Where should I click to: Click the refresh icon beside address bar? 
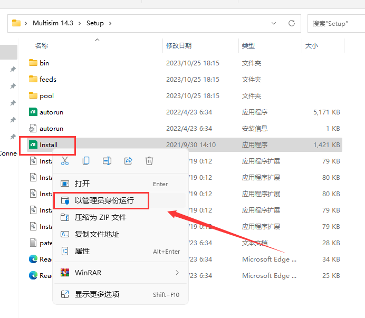291,23
